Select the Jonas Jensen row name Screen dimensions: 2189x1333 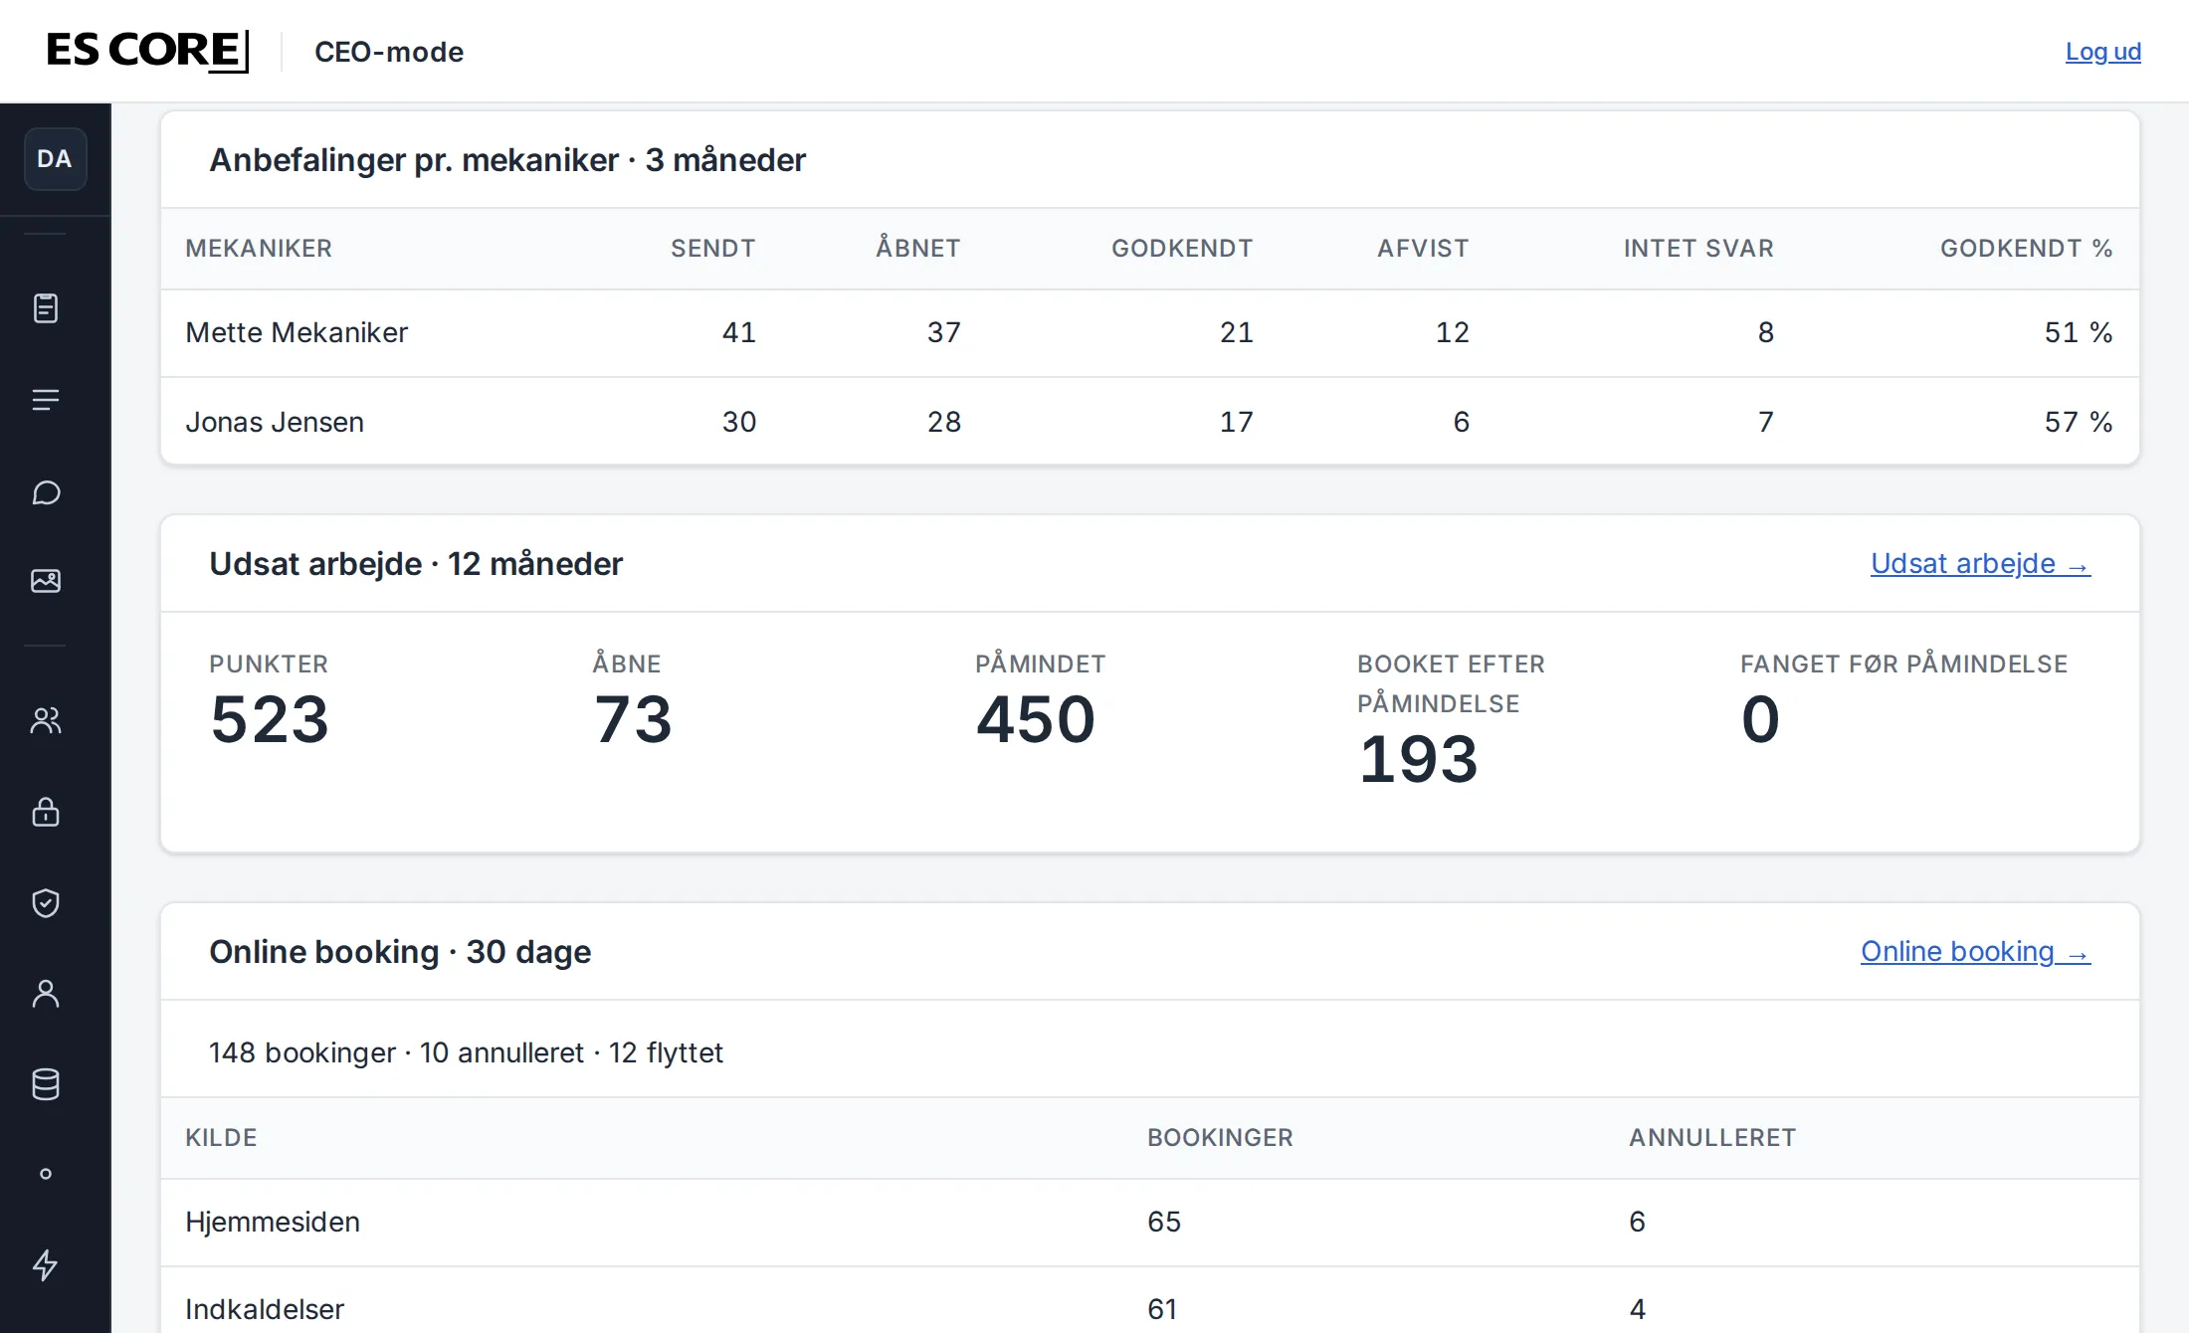(x=275, y=422)
